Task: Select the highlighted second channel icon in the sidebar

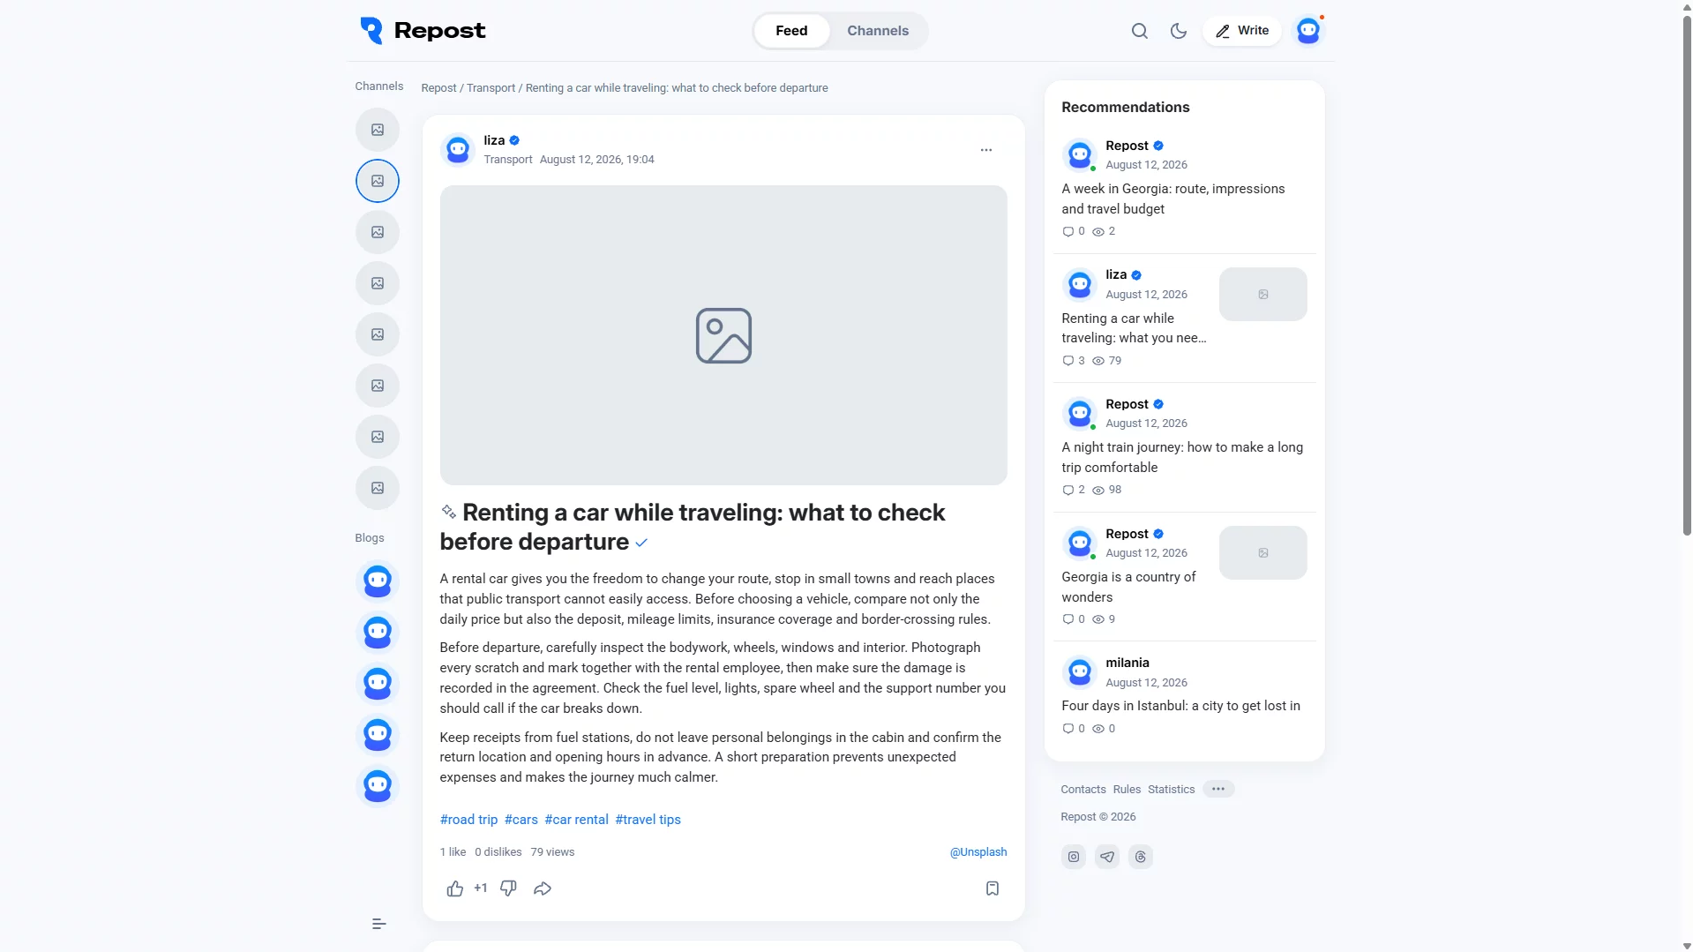Action: tap(378, 181)
